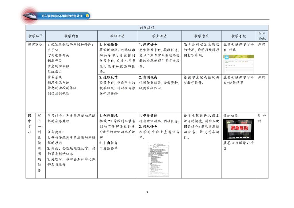Select the 2. 追踪反馈 heading
This screenshot has height=208, width=294.
point(109,77)
